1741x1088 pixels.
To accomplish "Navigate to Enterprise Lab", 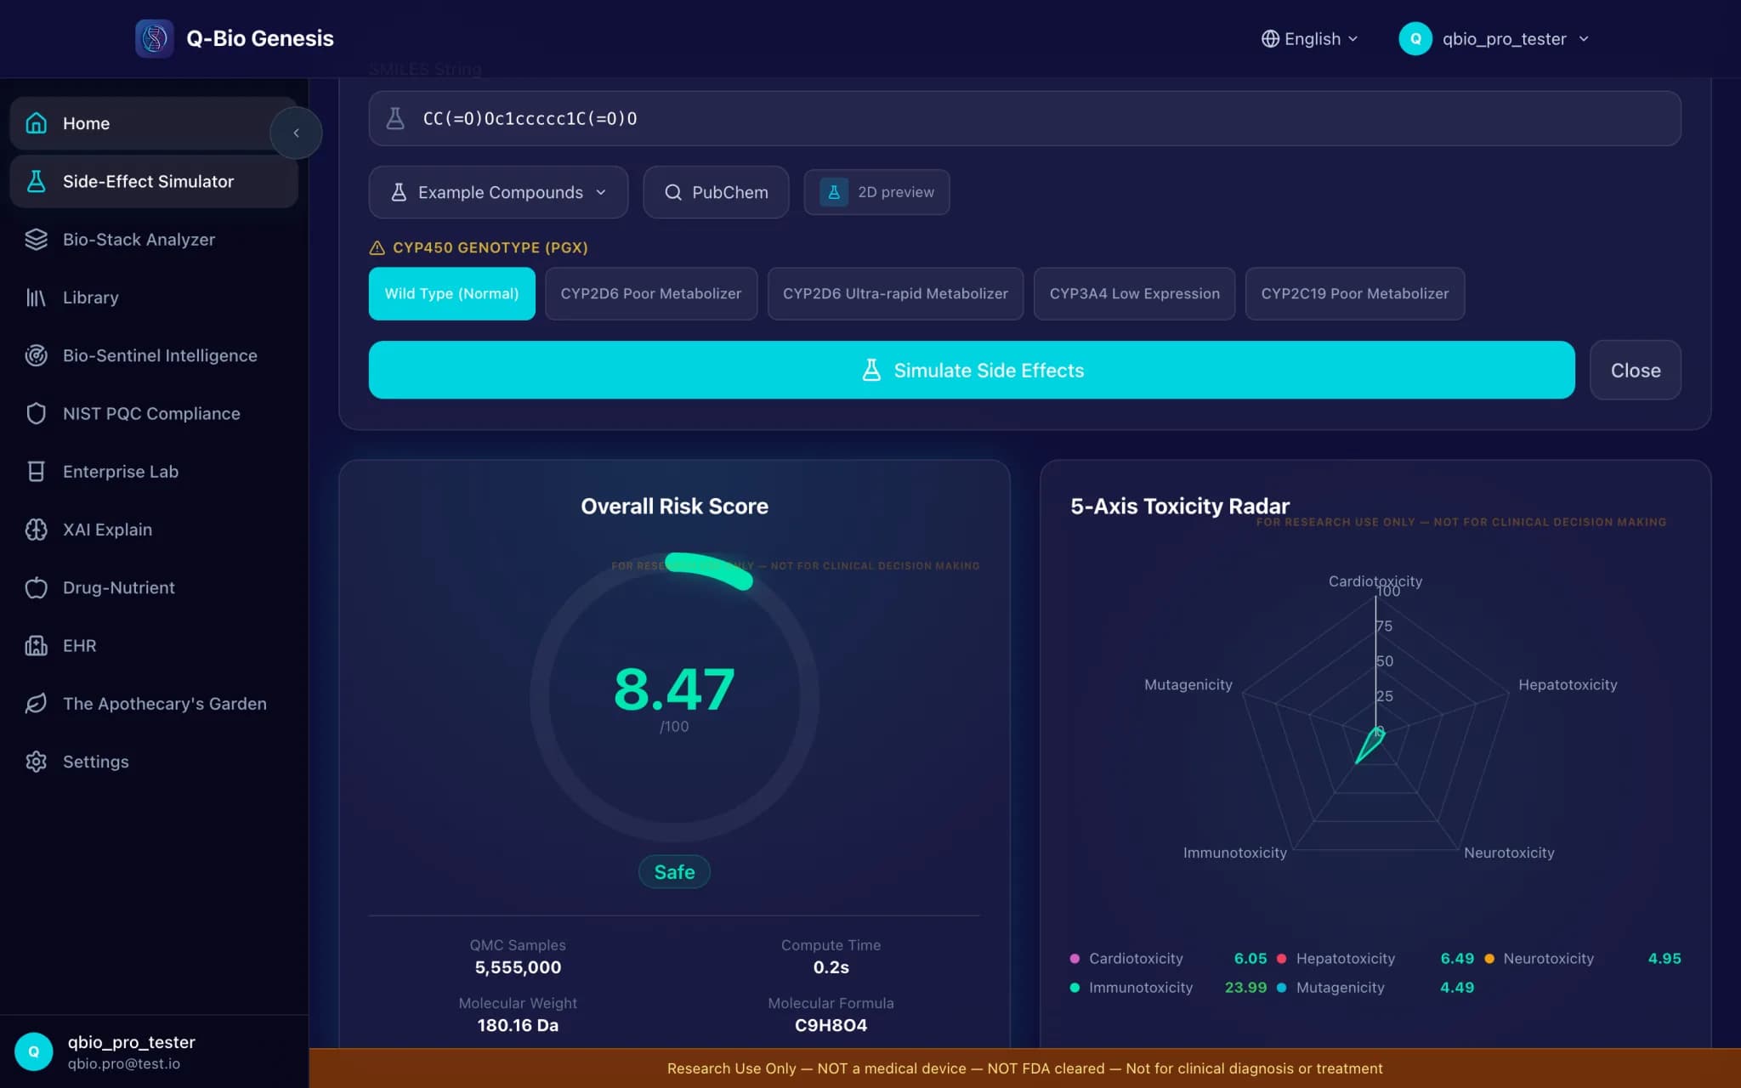I will pyautogui.click(x=154, y=472).
